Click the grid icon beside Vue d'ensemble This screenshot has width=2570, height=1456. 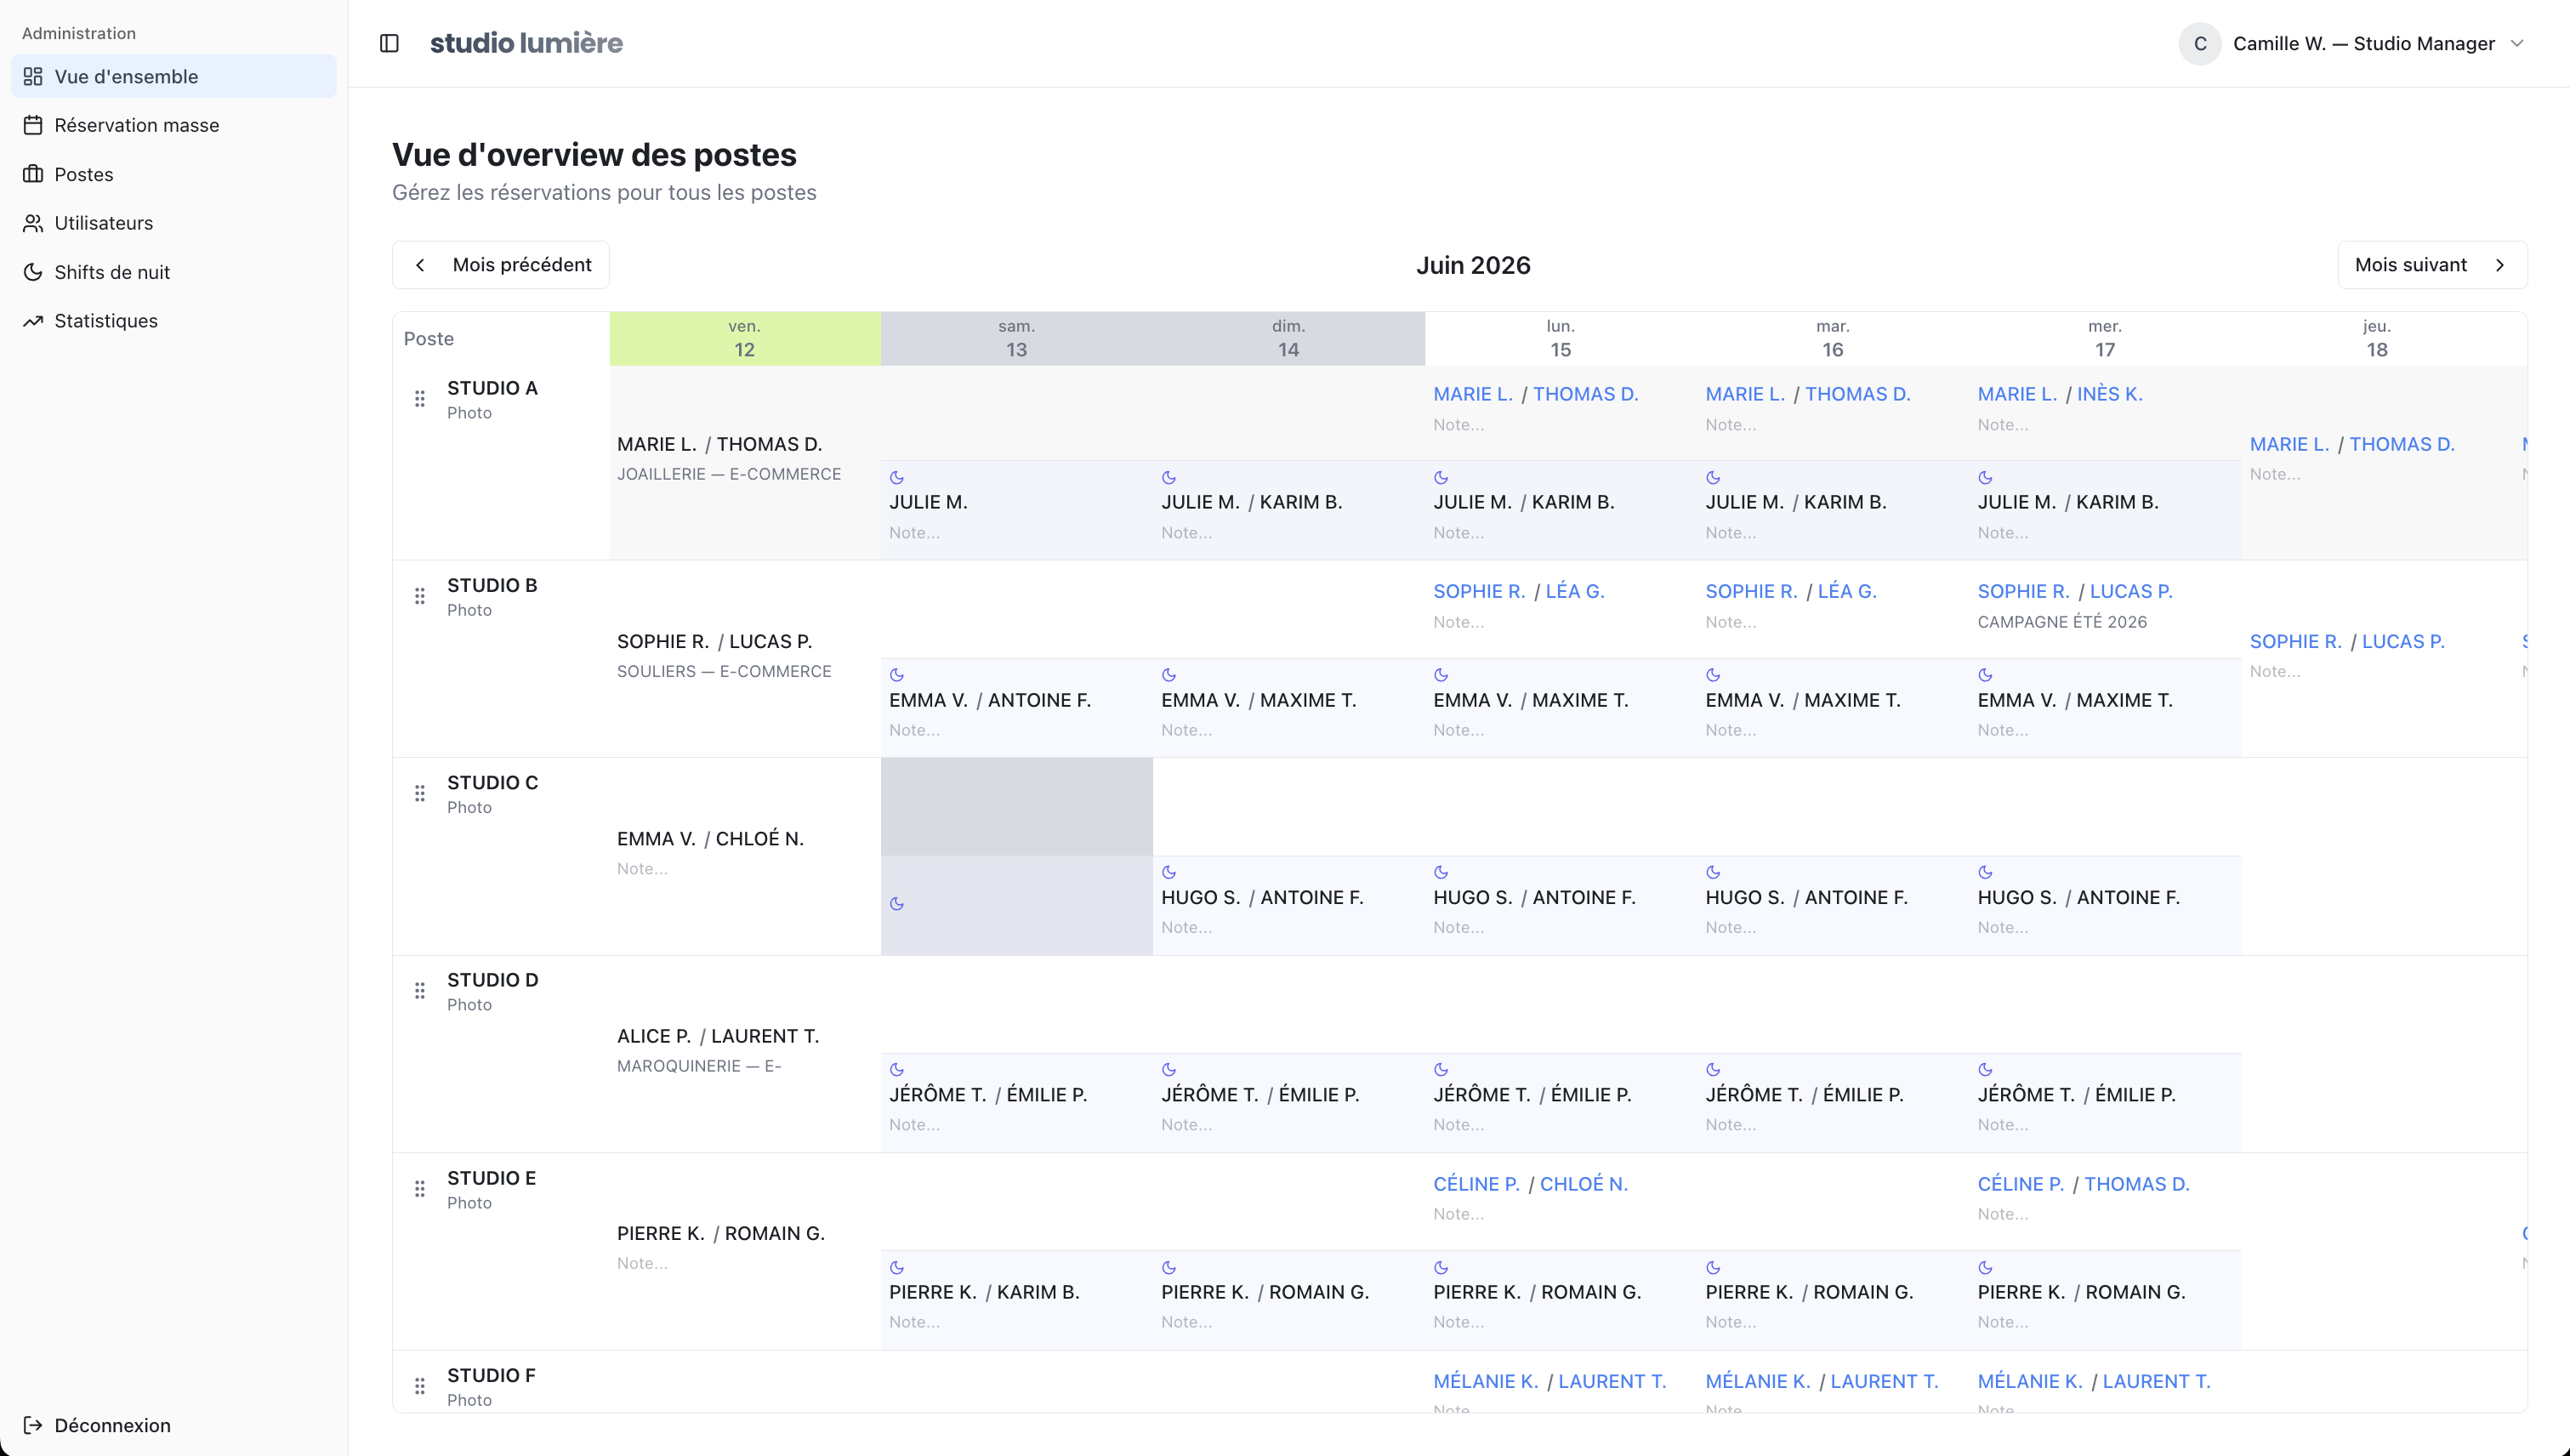click(x=33, y=76)
